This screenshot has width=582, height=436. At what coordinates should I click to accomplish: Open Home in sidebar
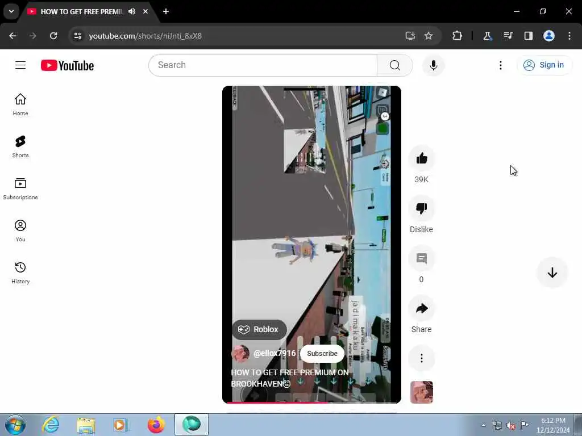click(x=20, y=104)
